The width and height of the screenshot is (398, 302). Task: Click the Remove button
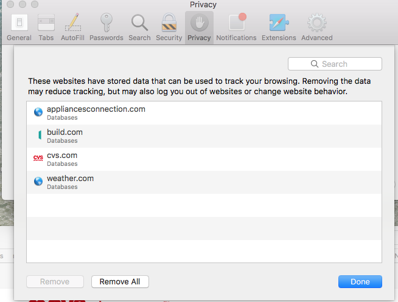pos(55,282)
